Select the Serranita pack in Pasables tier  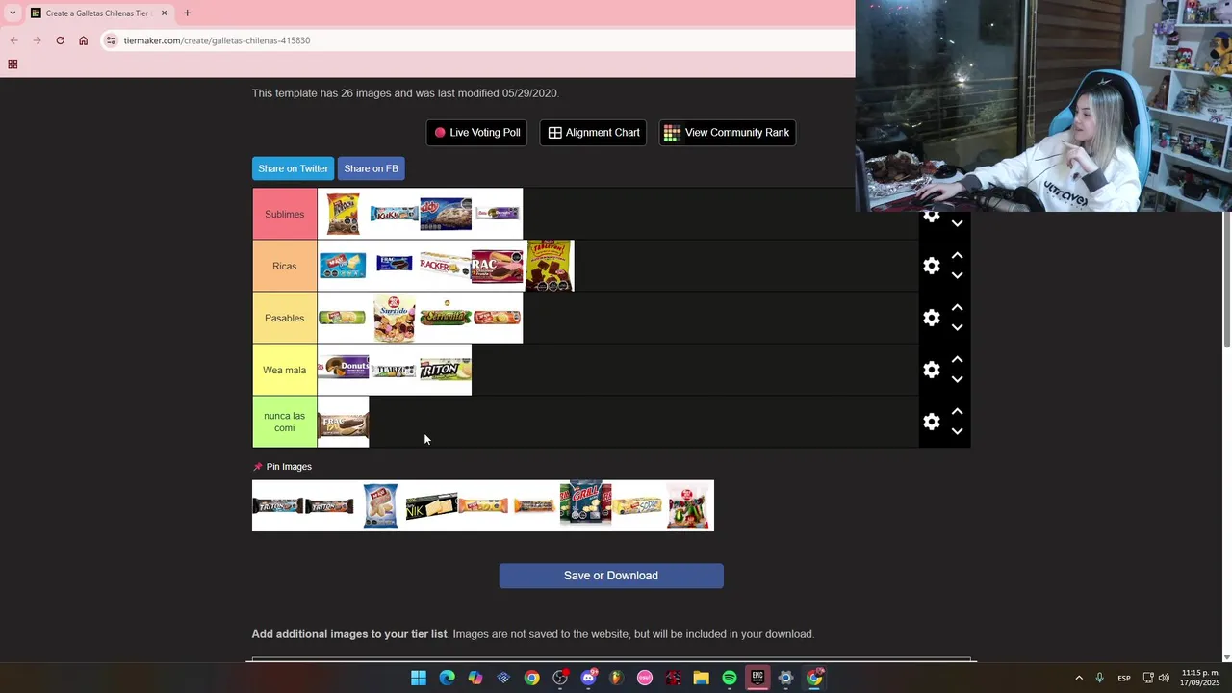446,318
